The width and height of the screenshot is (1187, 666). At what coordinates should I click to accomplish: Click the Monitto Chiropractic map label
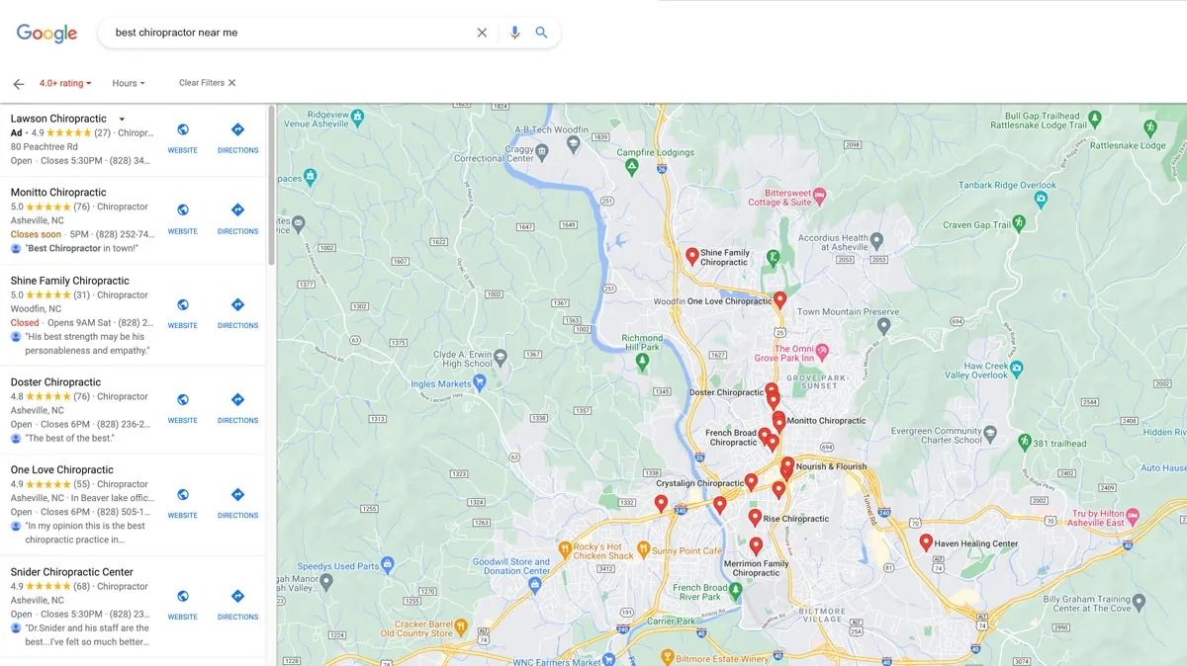[826, 421]
